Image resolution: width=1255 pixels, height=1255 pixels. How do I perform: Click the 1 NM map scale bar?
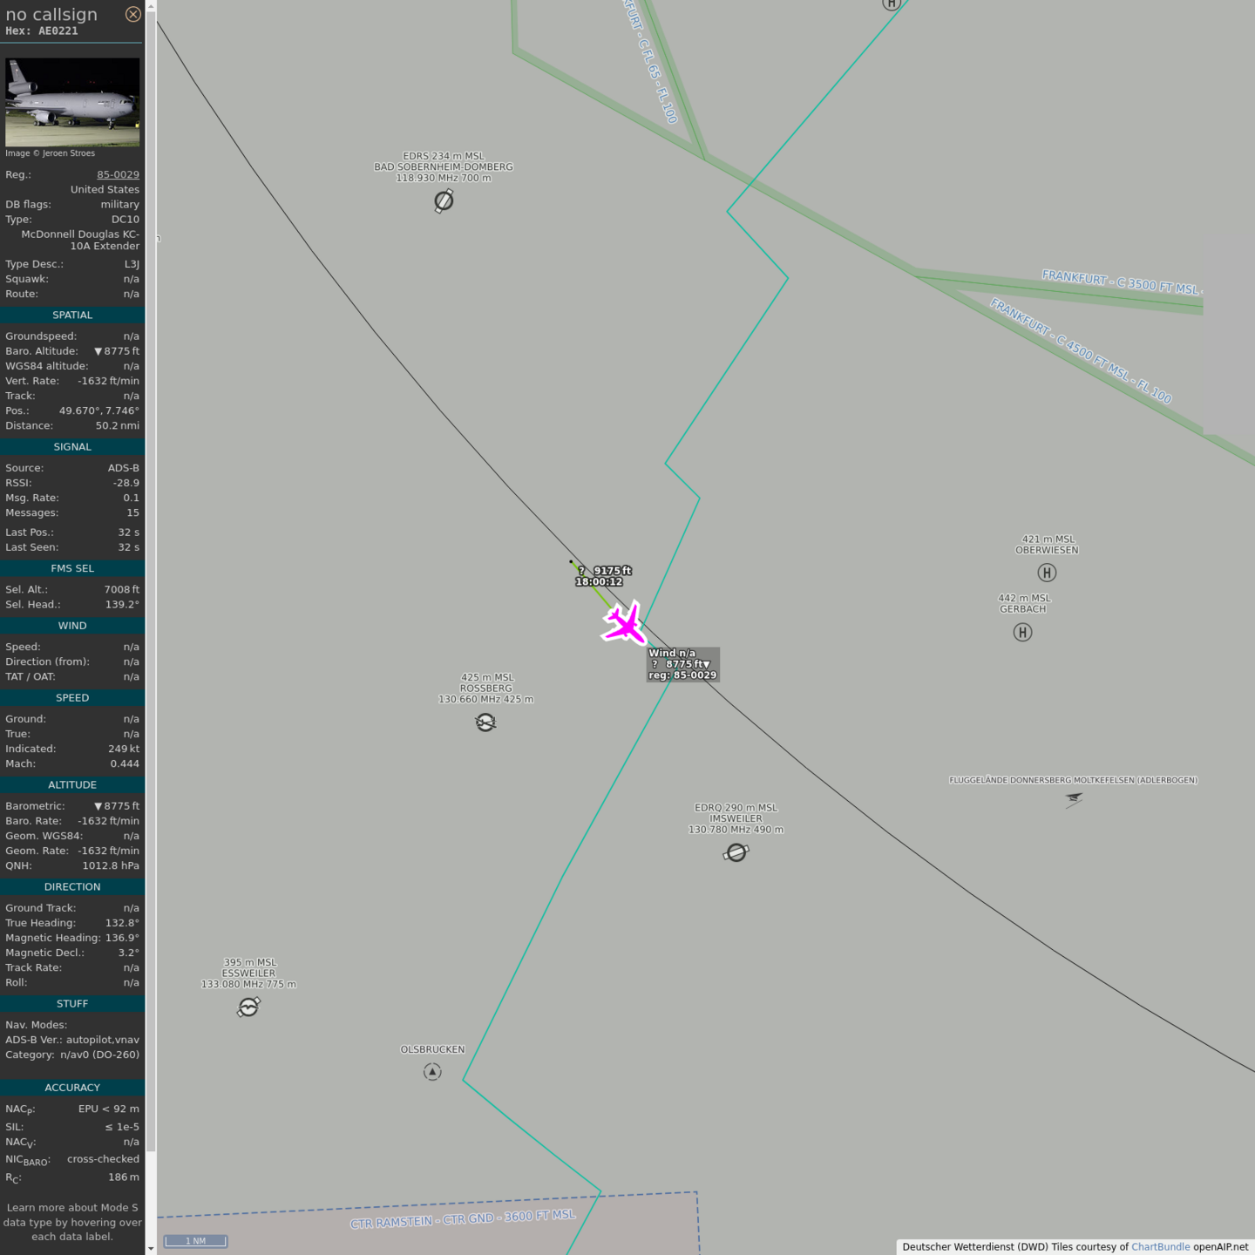click(196, 1241)
